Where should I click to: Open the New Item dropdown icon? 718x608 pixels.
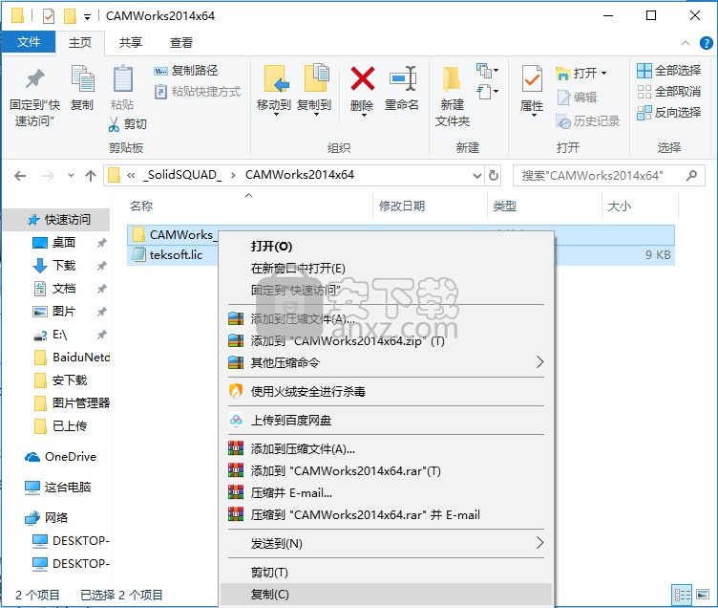tap(488, 71)
